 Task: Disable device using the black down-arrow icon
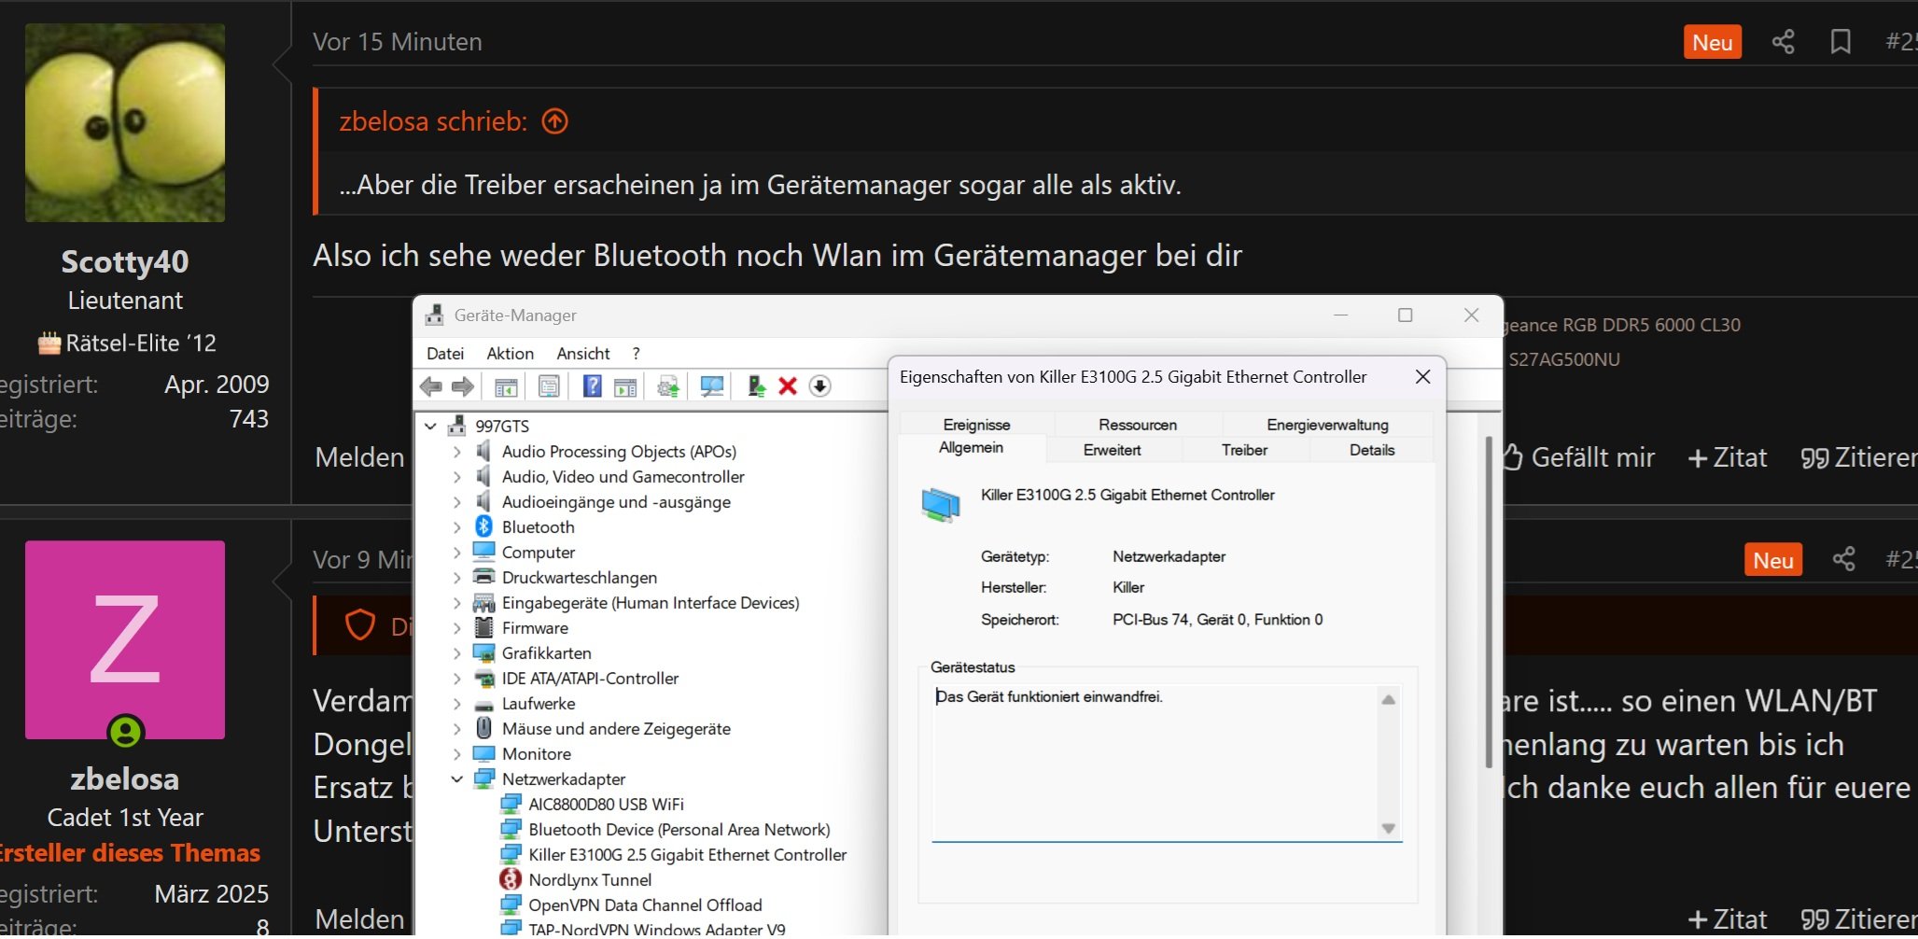tap(819, 386)
